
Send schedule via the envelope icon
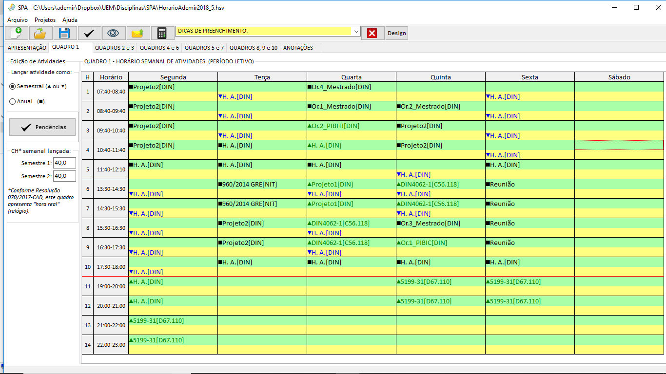[x=138, y=33]
